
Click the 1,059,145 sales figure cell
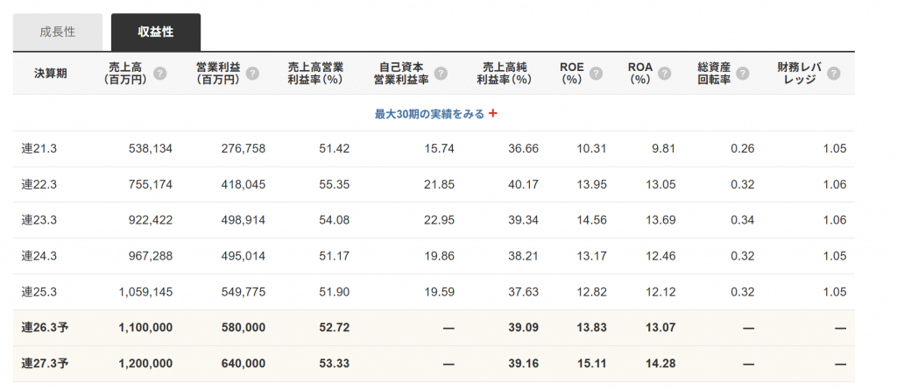[x=141, y=292]
